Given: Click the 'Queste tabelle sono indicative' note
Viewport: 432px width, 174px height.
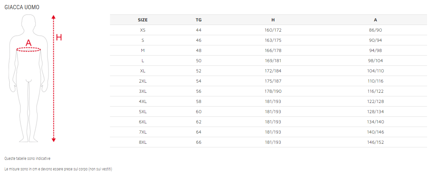Looking at the screenshot, I should click(x=27, y=159).
